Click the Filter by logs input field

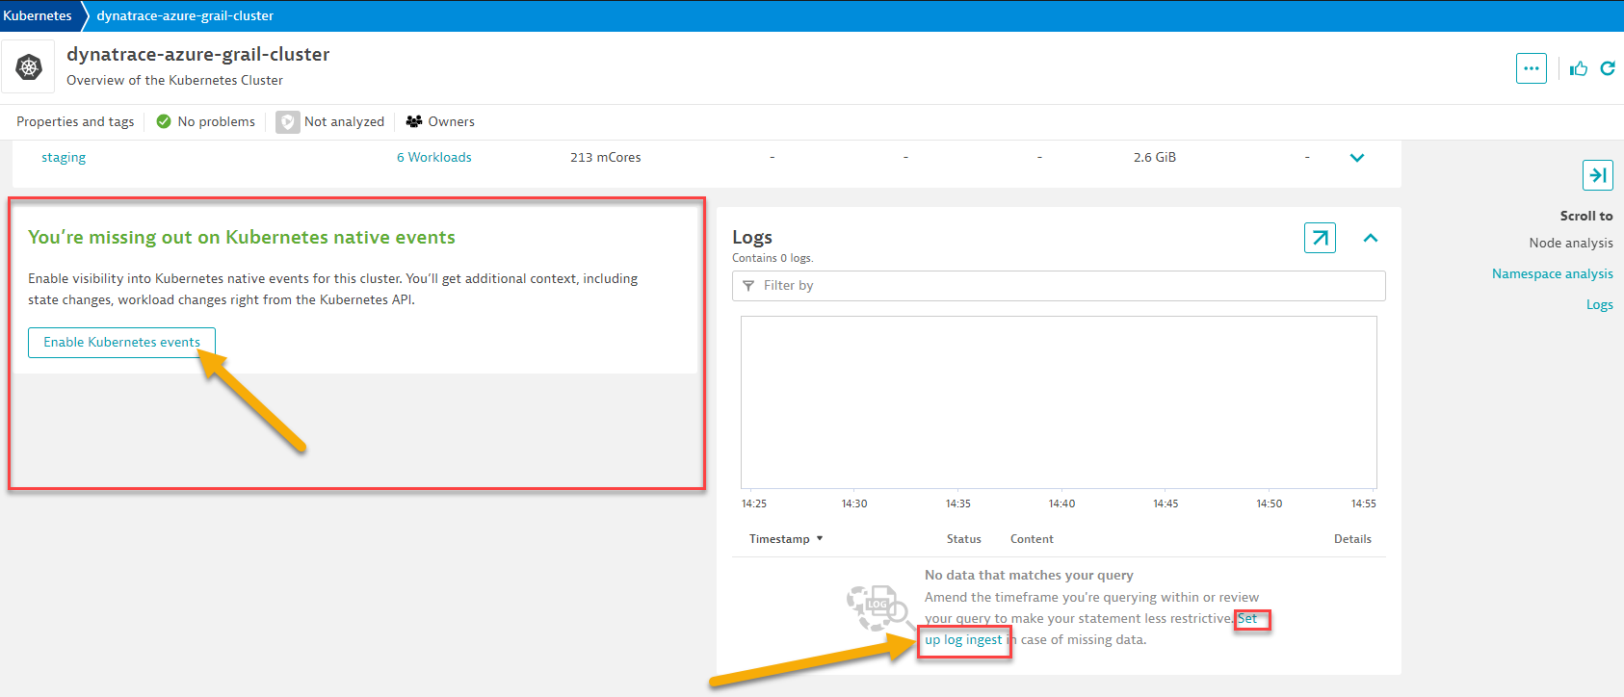pos(1060,286)
